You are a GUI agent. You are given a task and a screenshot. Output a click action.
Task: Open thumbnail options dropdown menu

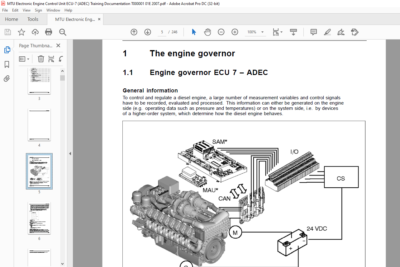[24, 59]
